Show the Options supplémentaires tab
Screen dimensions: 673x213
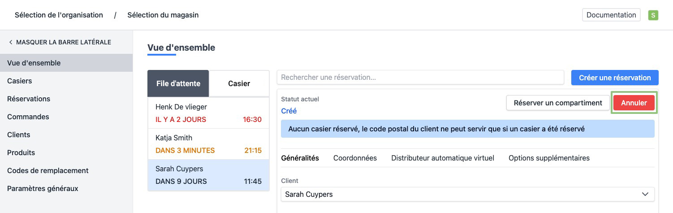tap(549, 158)
